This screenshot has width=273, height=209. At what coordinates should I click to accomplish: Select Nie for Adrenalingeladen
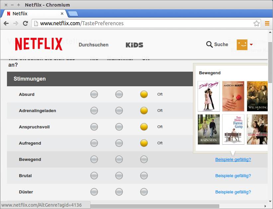[x=94, y=110]
